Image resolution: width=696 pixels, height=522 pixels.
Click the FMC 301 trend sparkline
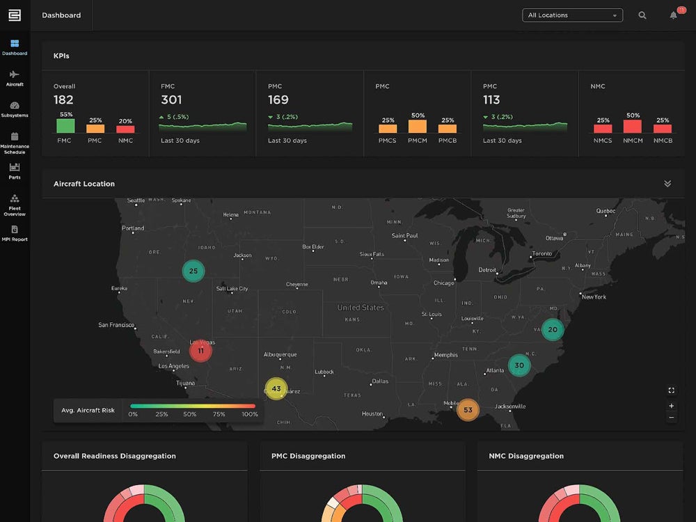(203, 127)
